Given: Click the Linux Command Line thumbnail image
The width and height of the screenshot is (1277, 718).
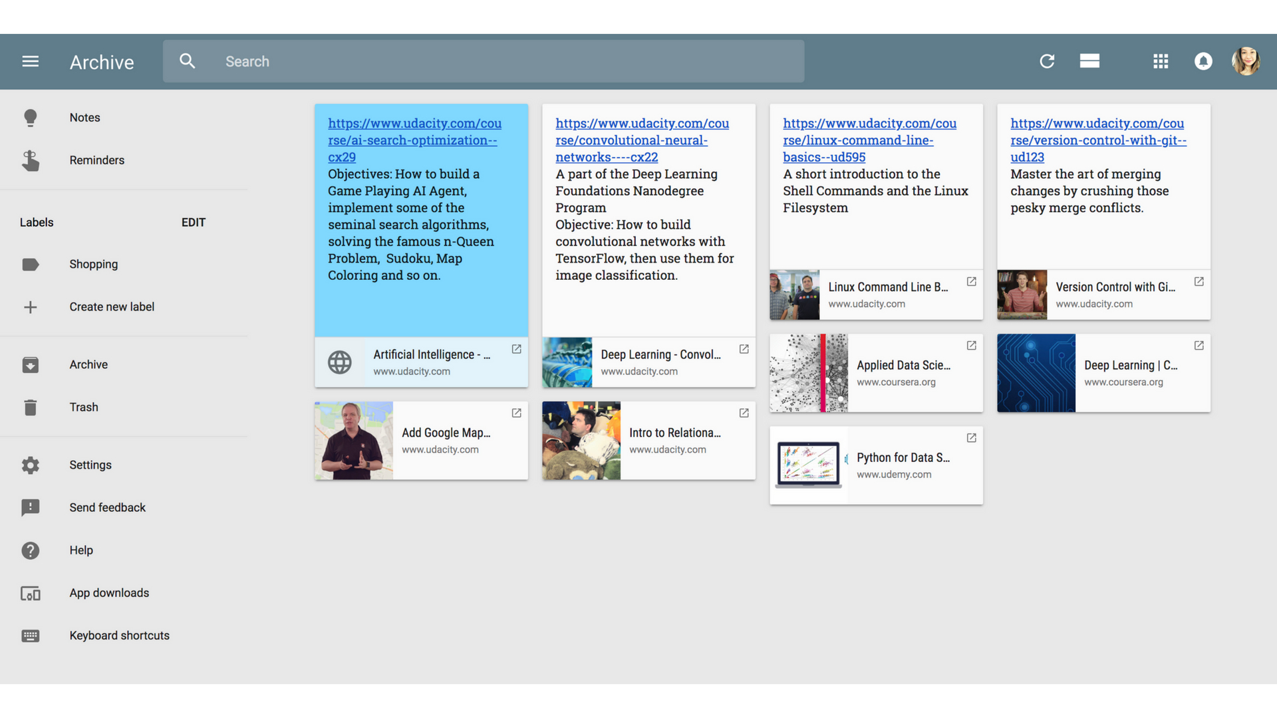Looking at the screenshot, I should (795, 295).
